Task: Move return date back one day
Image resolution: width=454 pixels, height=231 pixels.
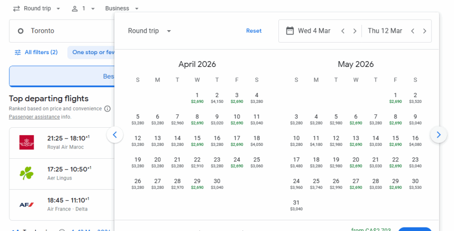Action: tap(413, 31)
